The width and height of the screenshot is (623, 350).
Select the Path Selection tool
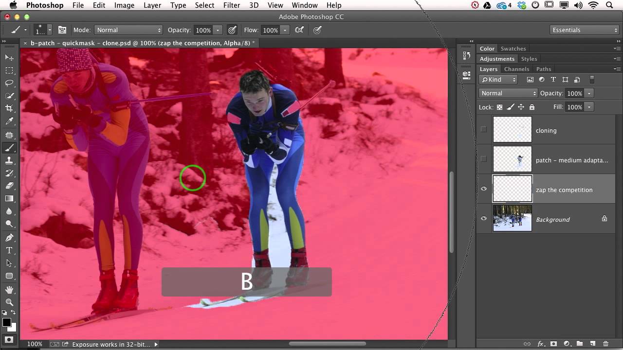[9, 263]
